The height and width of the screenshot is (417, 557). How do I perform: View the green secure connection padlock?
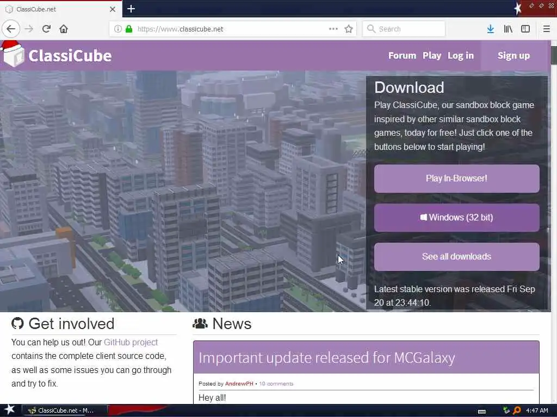129,29
